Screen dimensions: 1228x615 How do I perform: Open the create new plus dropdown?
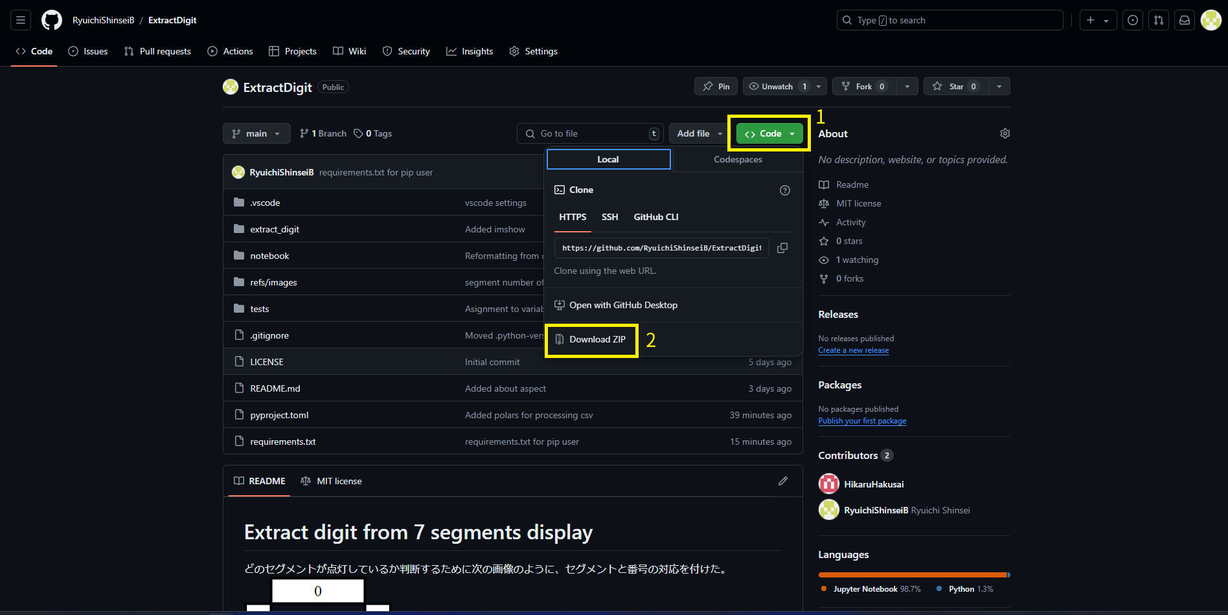click(x=1097, y=20)
